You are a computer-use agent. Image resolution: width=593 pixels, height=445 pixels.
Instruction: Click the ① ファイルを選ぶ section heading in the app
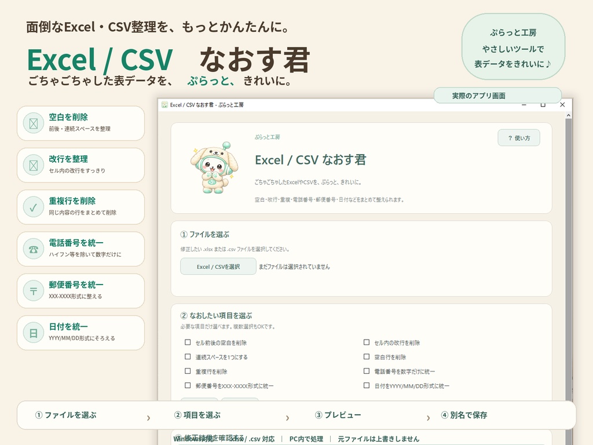click(205, 235)
